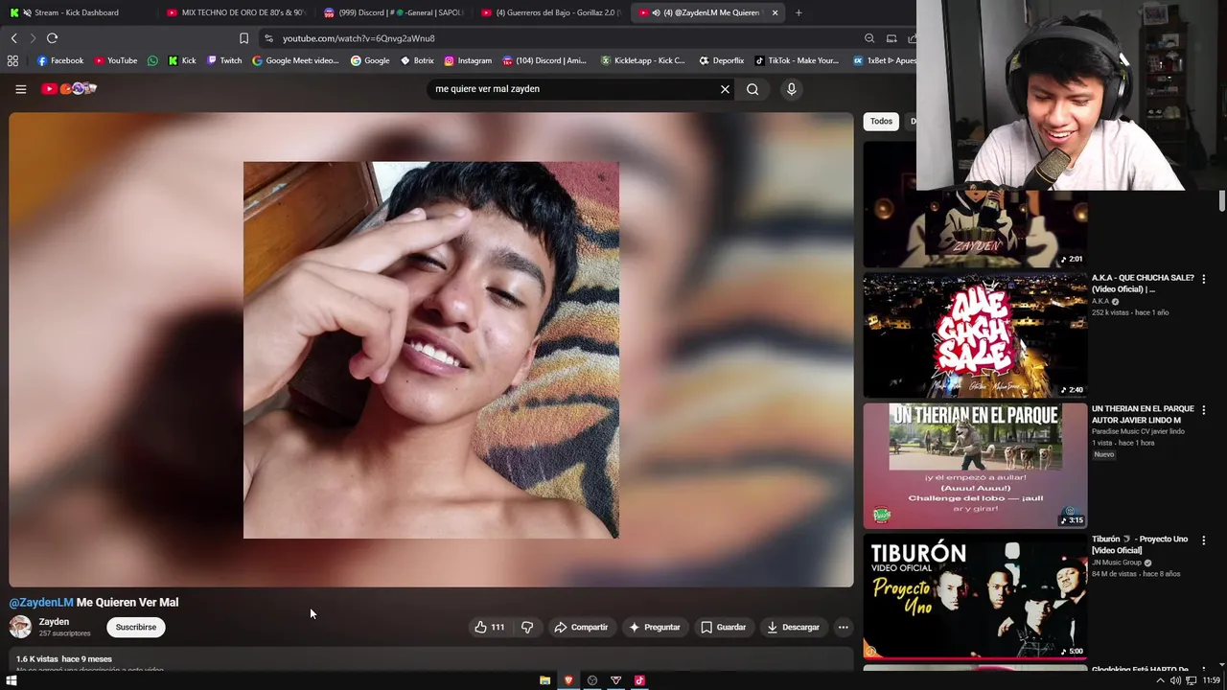Go to the YouTube home logo
Viewport: 1227px width, 690px height.
[69, 89]
